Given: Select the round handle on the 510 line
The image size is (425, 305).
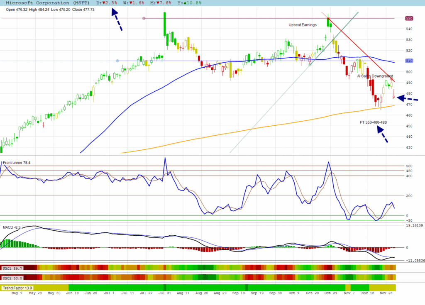Looking at the screenshot, I should (x=117, y=61).
